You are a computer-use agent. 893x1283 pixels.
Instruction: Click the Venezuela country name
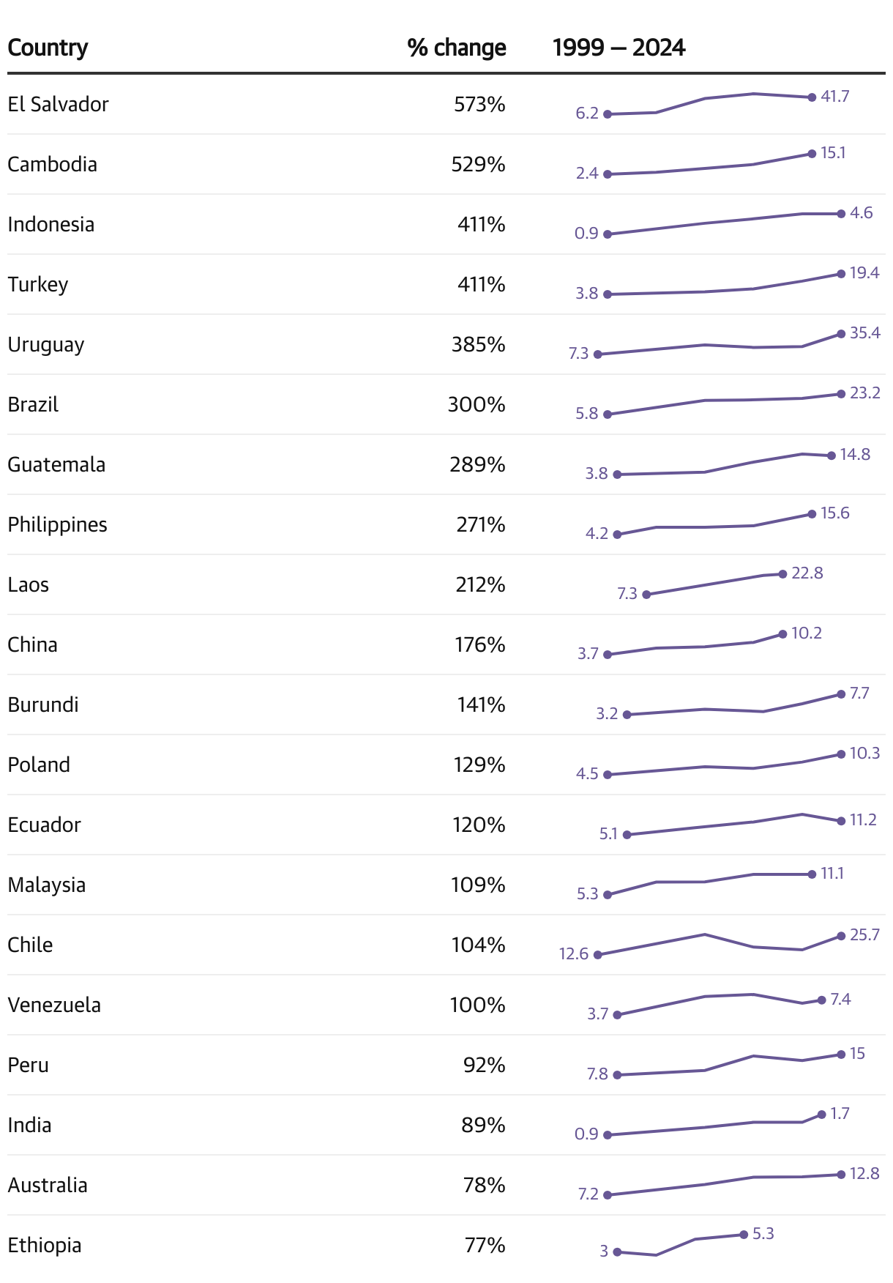[x=54, y=1005]
